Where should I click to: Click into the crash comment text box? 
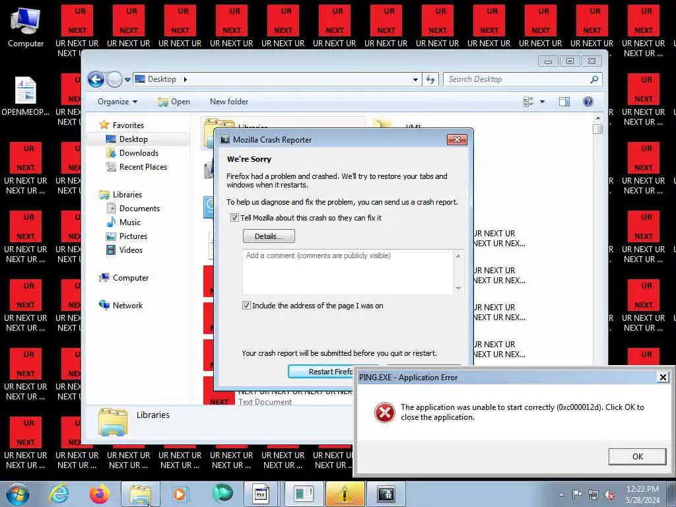[x=347, y=271]
